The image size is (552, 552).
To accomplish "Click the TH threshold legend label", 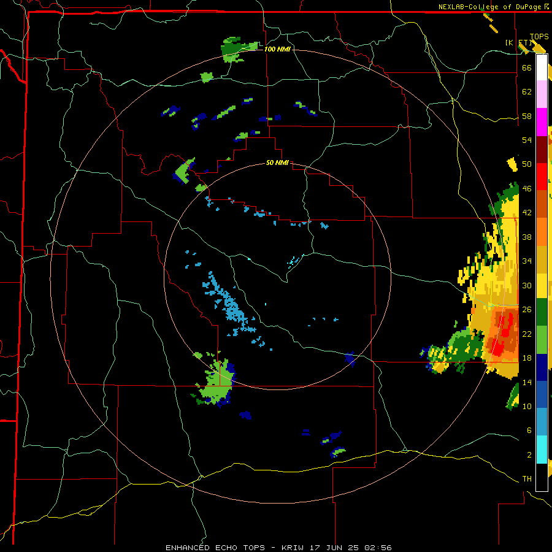I will (527, 479).
